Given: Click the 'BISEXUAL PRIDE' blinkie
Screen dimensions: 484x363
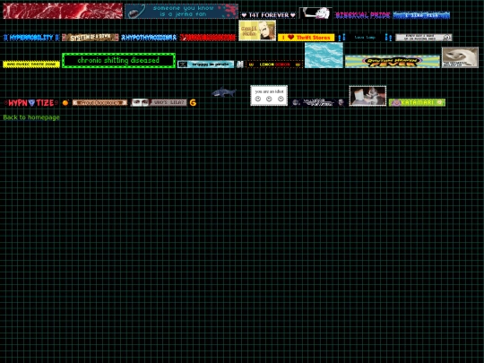Looking at the screenshot, I should [363, 15].
